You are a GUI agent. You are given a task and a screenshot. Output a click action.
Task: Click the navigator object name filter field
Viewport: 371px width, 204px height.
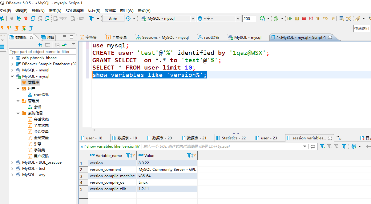(x=42, y=52)
